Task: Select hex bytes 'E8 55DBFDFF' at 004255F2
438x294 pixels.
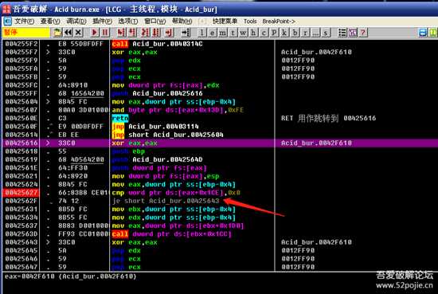Action: (80, 44)
